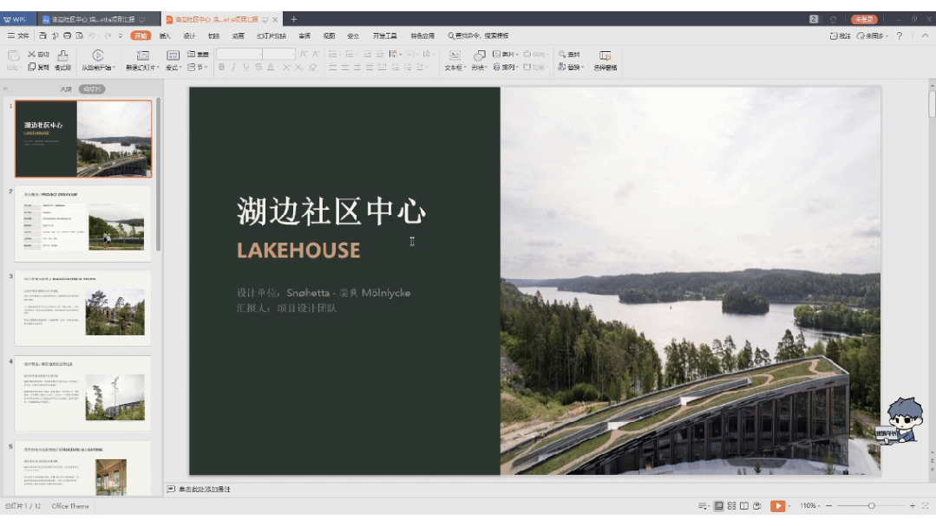Expand the slideshow play options arrow
Screen dimensions: 936x526
pos(789,506)
